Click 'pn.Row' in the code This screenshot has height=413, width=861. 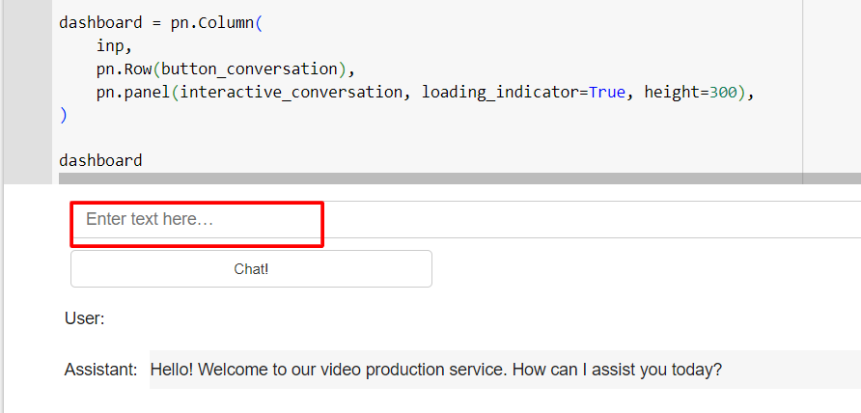pos(125,69)
